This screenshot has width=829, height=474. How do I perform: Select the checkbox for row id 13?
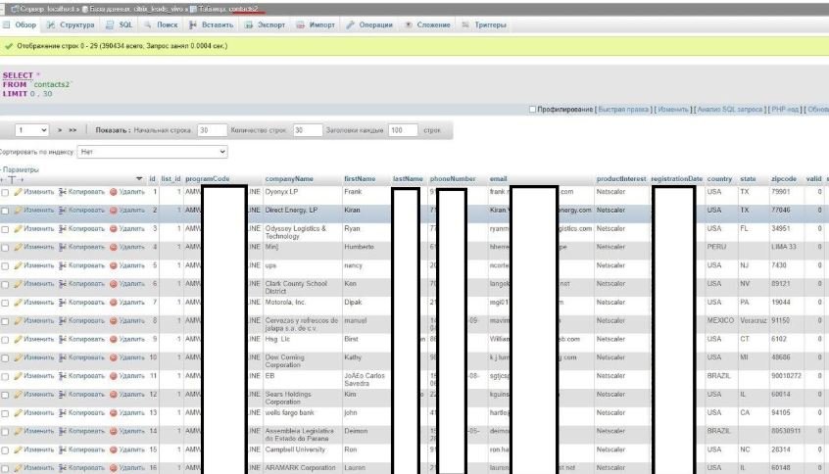tap(5, 413)
